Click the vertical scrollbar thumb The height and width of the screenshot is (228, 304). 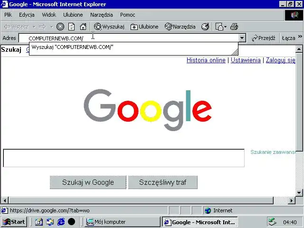point(299,102)
